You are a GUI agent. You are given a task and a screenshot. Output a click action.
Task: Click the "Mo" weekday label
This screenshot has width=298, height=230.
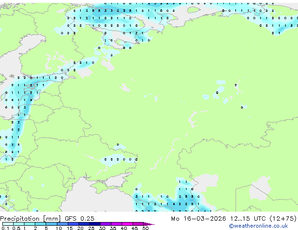[175, 219]
